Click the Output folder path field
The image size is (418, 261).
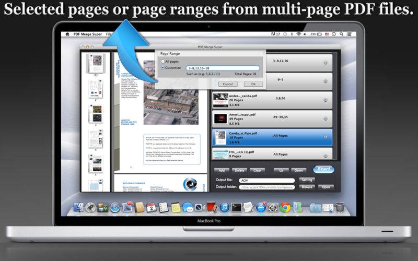(266, 187)
